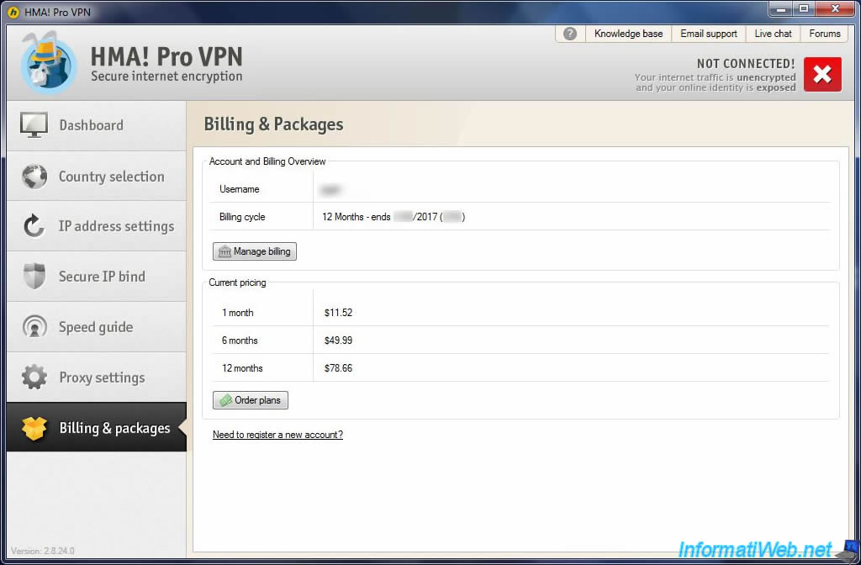Open Email support
Screen dimensions: 861x565
pyautogui.click(x=708, y=34)
